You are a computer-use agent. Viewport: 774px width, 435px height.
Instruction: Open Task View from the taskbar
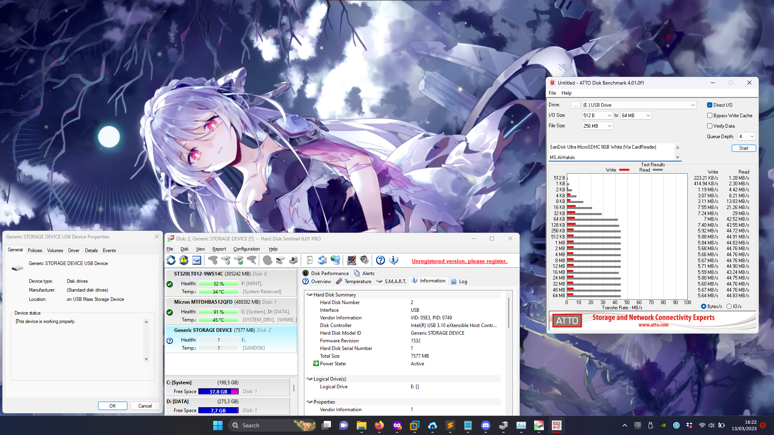click(x=326, y=425)
